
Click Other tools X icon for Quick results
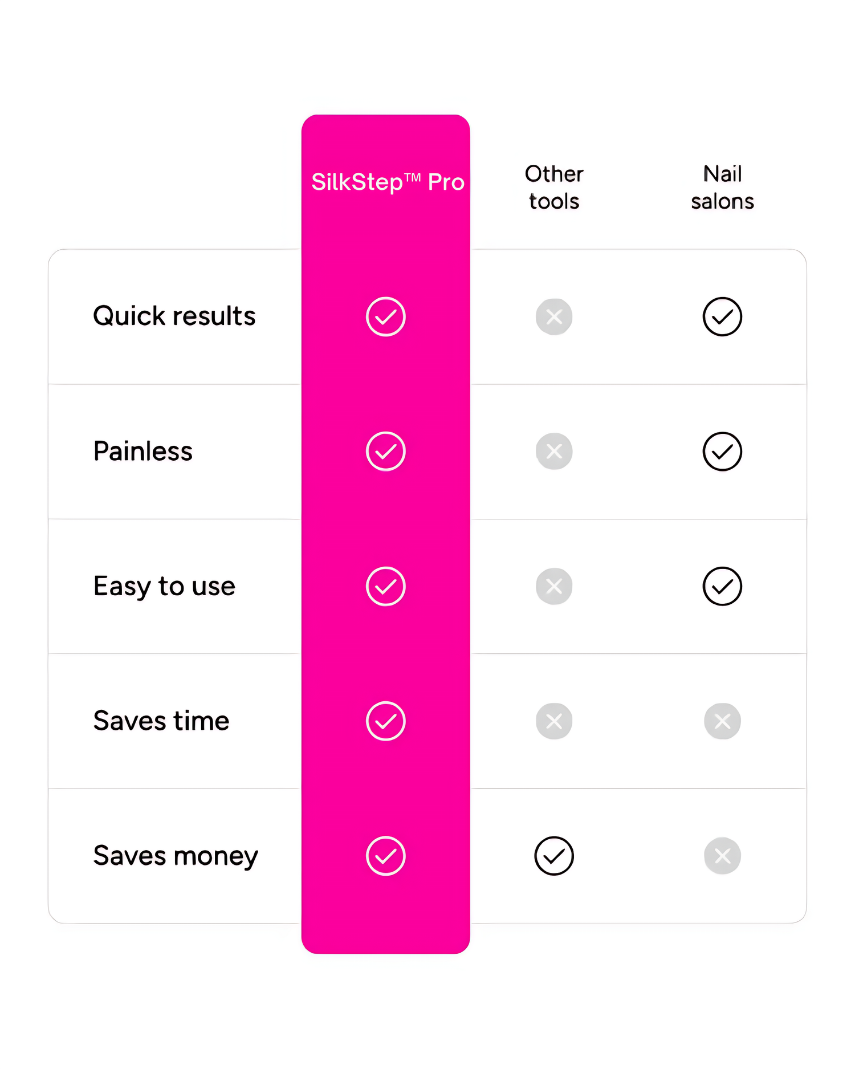point(553,316)
